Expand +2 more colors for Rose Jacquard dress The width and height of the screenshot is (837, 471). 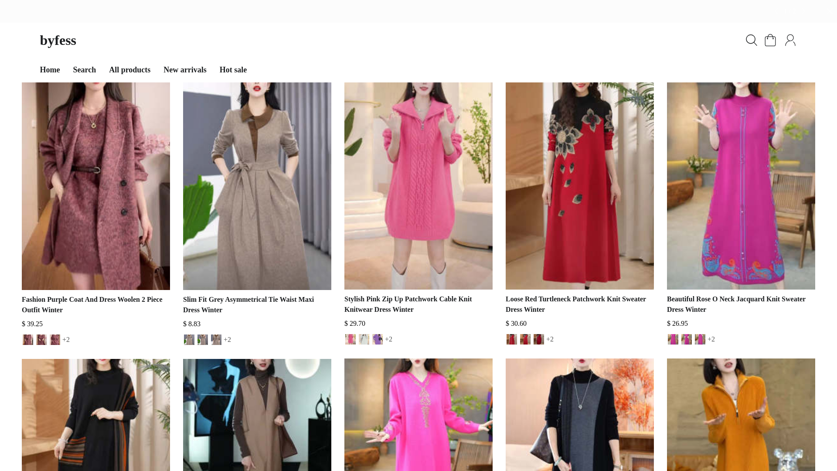(x=711, y=339)
